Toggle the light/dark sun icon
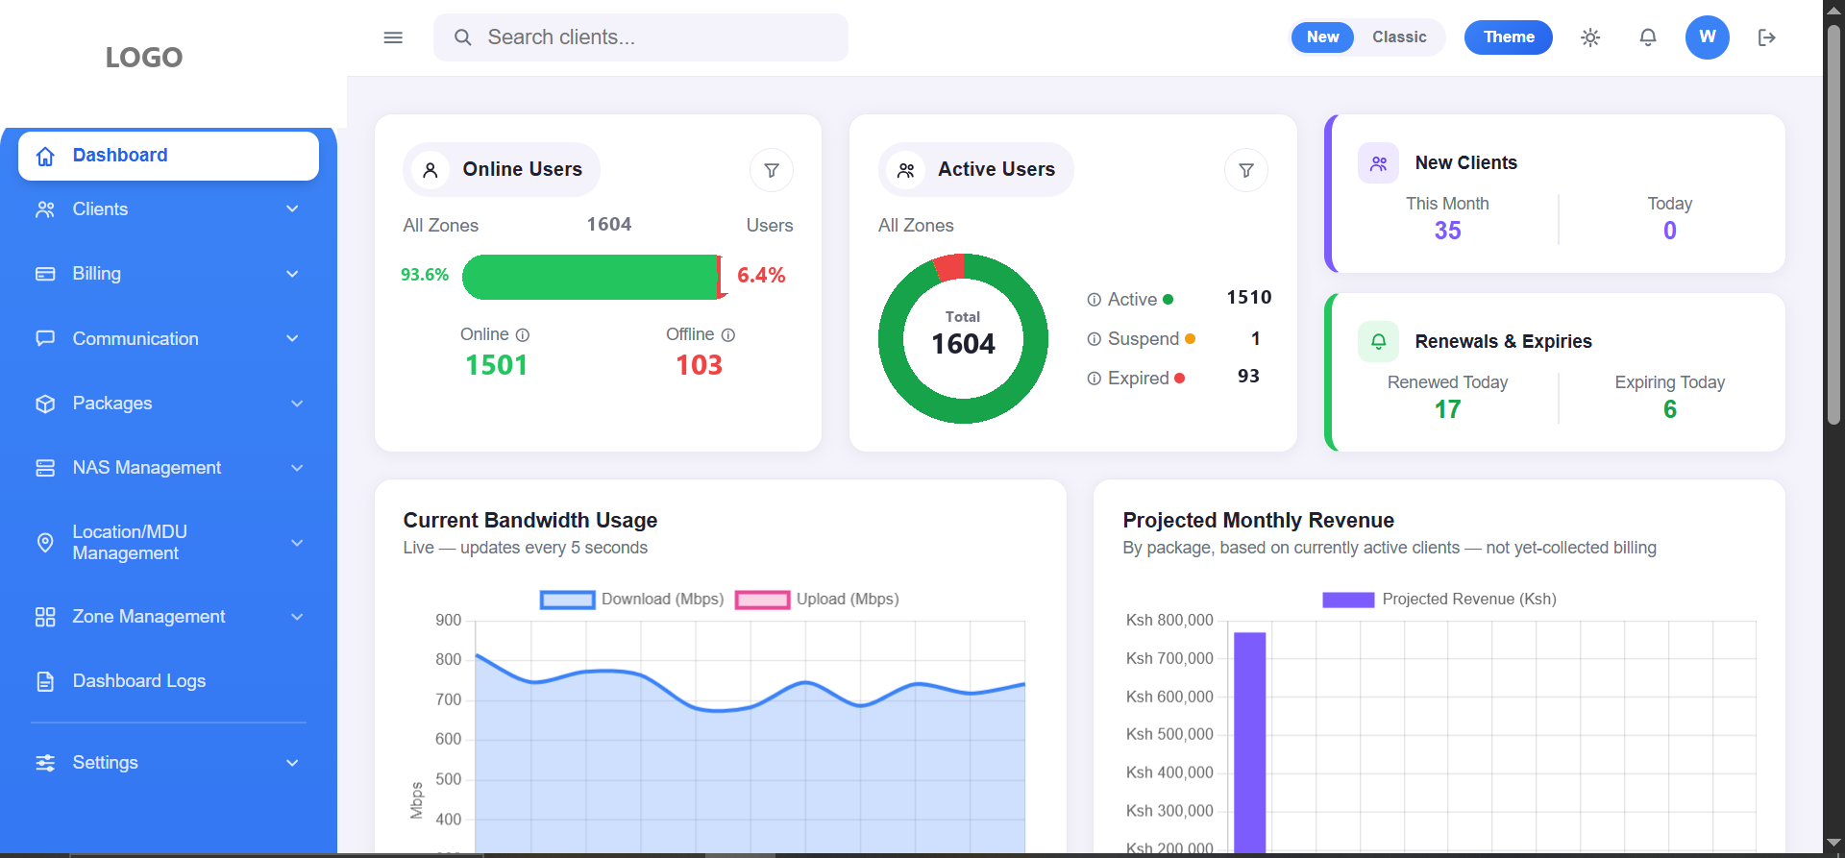The width and height of the screenshot is (1845, 858). (x=1590, y=37)
